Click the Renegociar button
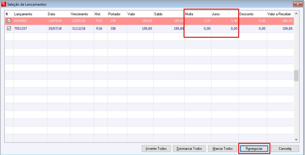Screen dimensions: 305x155 click(254, 149)
